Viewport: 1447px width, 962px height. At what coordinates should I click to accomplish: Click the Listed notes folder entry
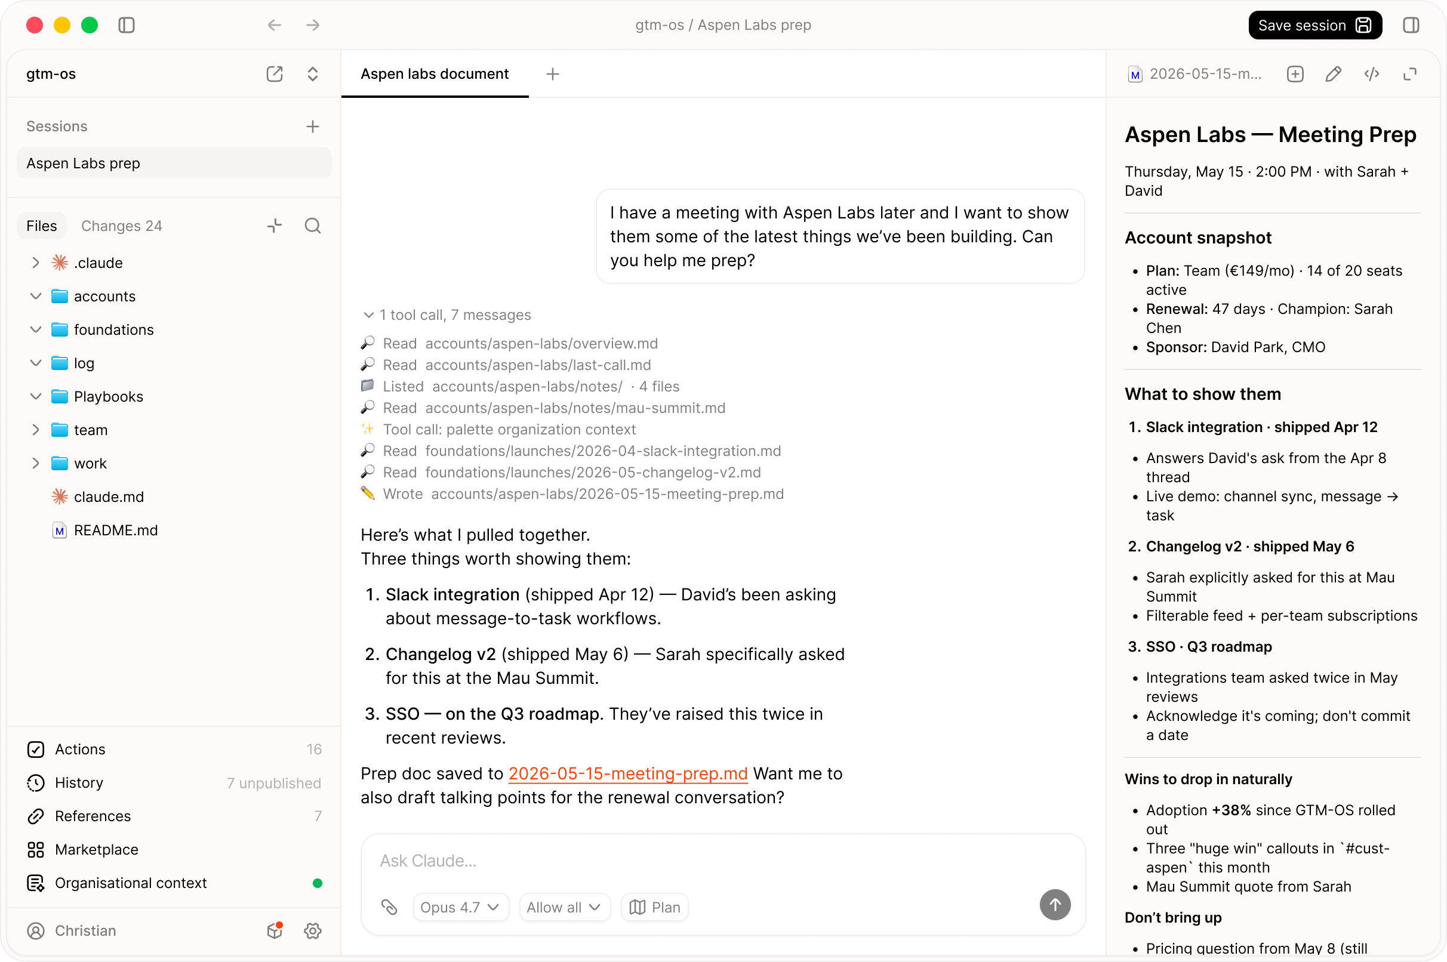coord(521,387)
